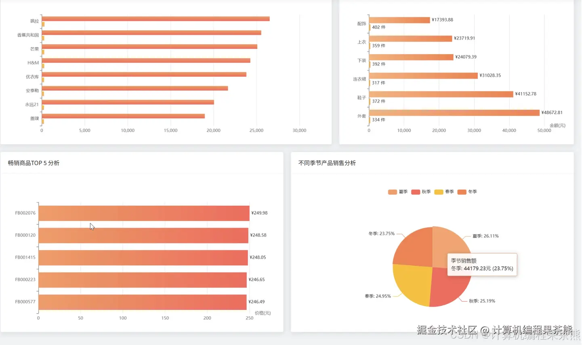Toggle the 夏季 legend item
The width and height of the screenshot is (582, 345).
coord(398,192)
